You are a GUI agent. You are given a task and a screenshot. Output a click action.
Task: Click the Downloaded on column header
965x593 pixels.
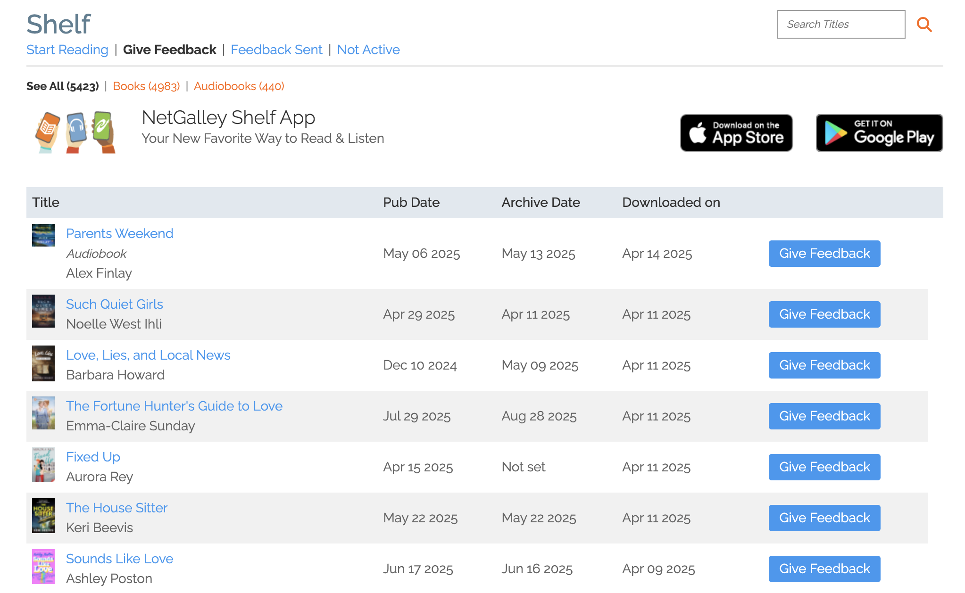tap(671, 202)
